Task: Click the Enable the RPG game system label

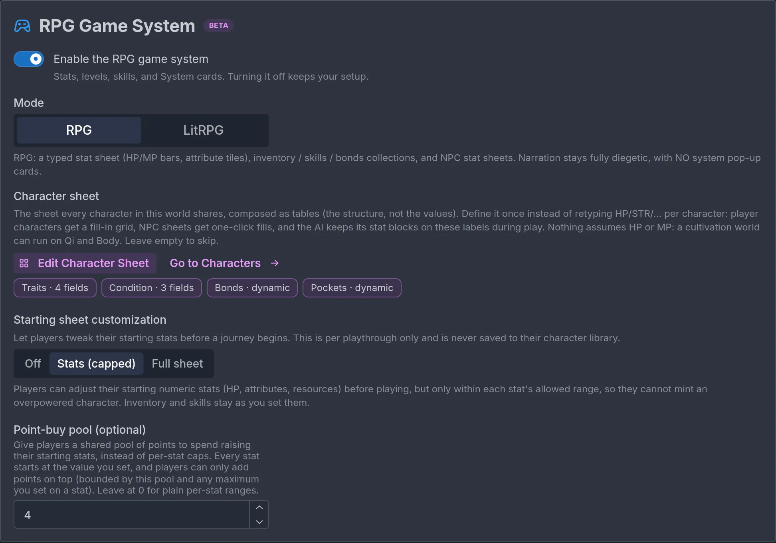Action: tap(131, 59)
